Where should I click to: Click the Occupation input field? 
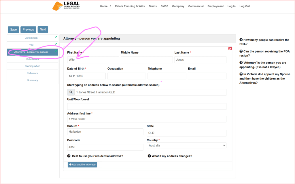(127, 76)
